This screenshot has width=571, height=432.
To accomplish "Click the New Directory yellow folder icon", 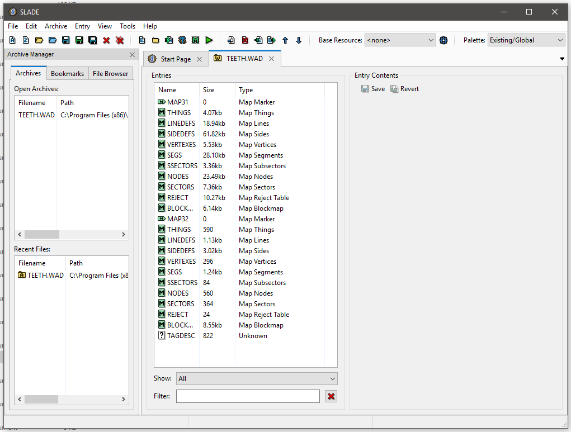I will pyautogui.click(x=155, y=40).
